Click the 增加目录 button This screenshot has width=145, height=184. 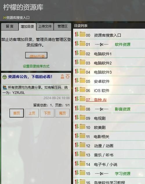(36, 55)
